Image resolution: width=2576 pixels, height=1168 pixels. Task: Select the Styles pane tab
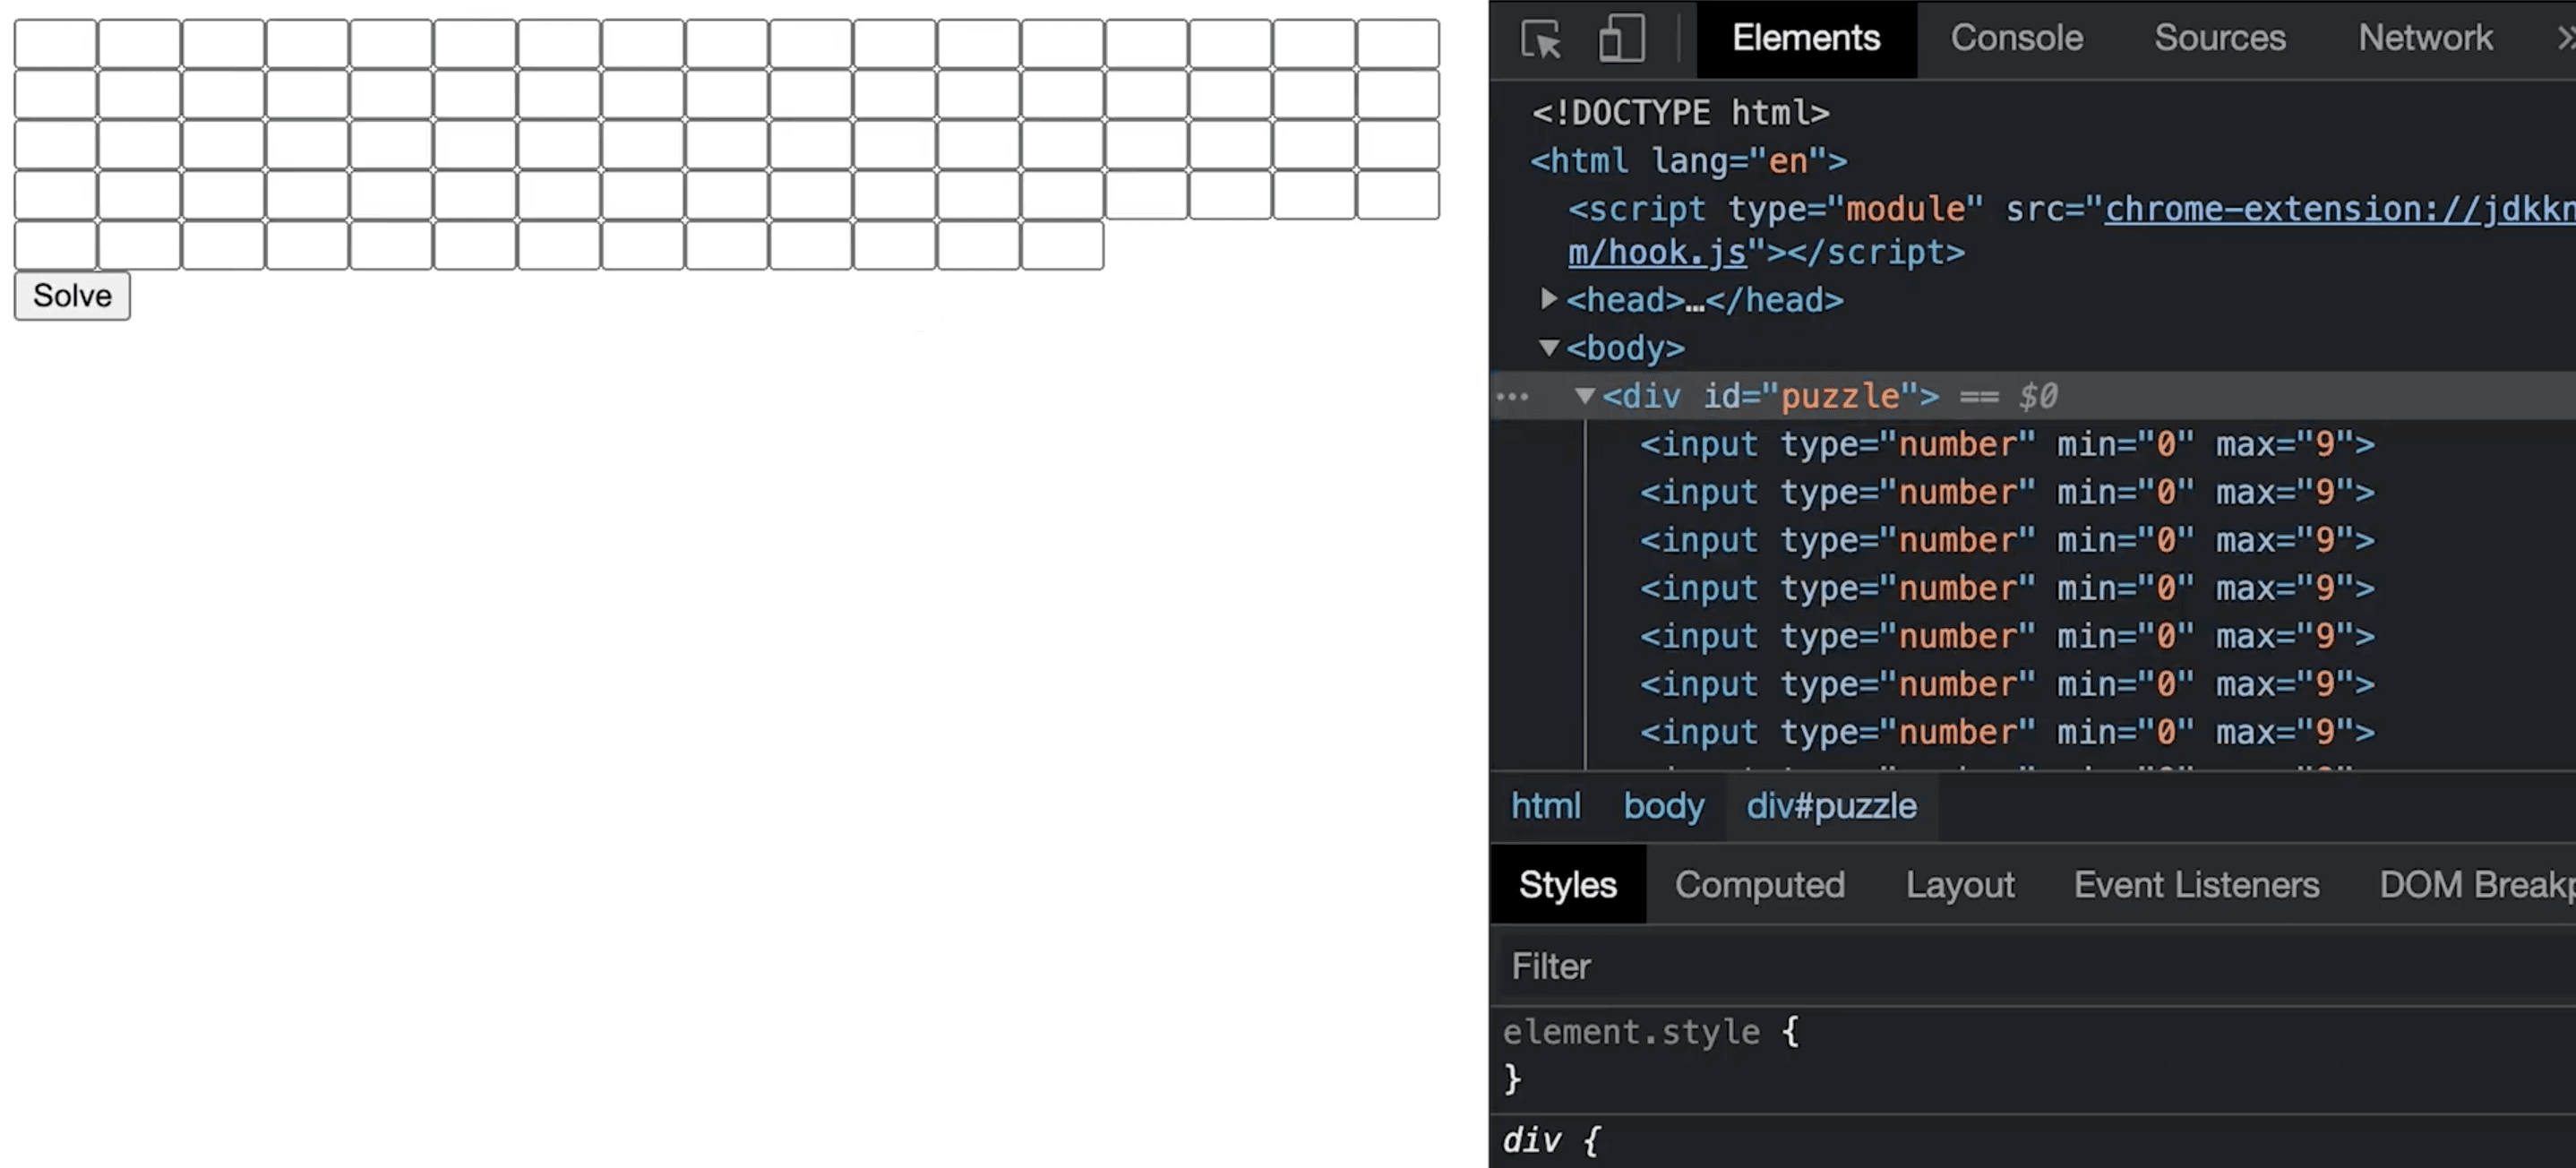tap(1567, 885)
